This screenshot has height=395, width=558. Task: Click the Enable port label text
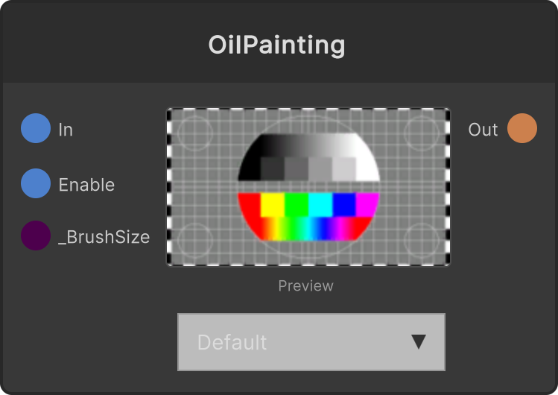[86, 185]
